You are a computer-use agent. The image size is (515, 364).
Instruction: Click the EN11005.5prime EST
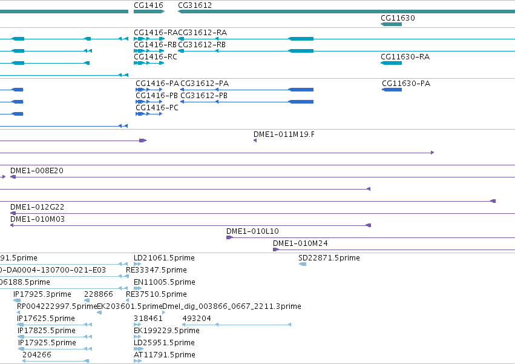(x=137, y=288)
